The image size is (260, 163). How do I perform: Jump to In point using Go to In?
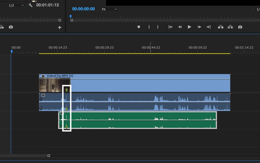[x=170, y=27]
